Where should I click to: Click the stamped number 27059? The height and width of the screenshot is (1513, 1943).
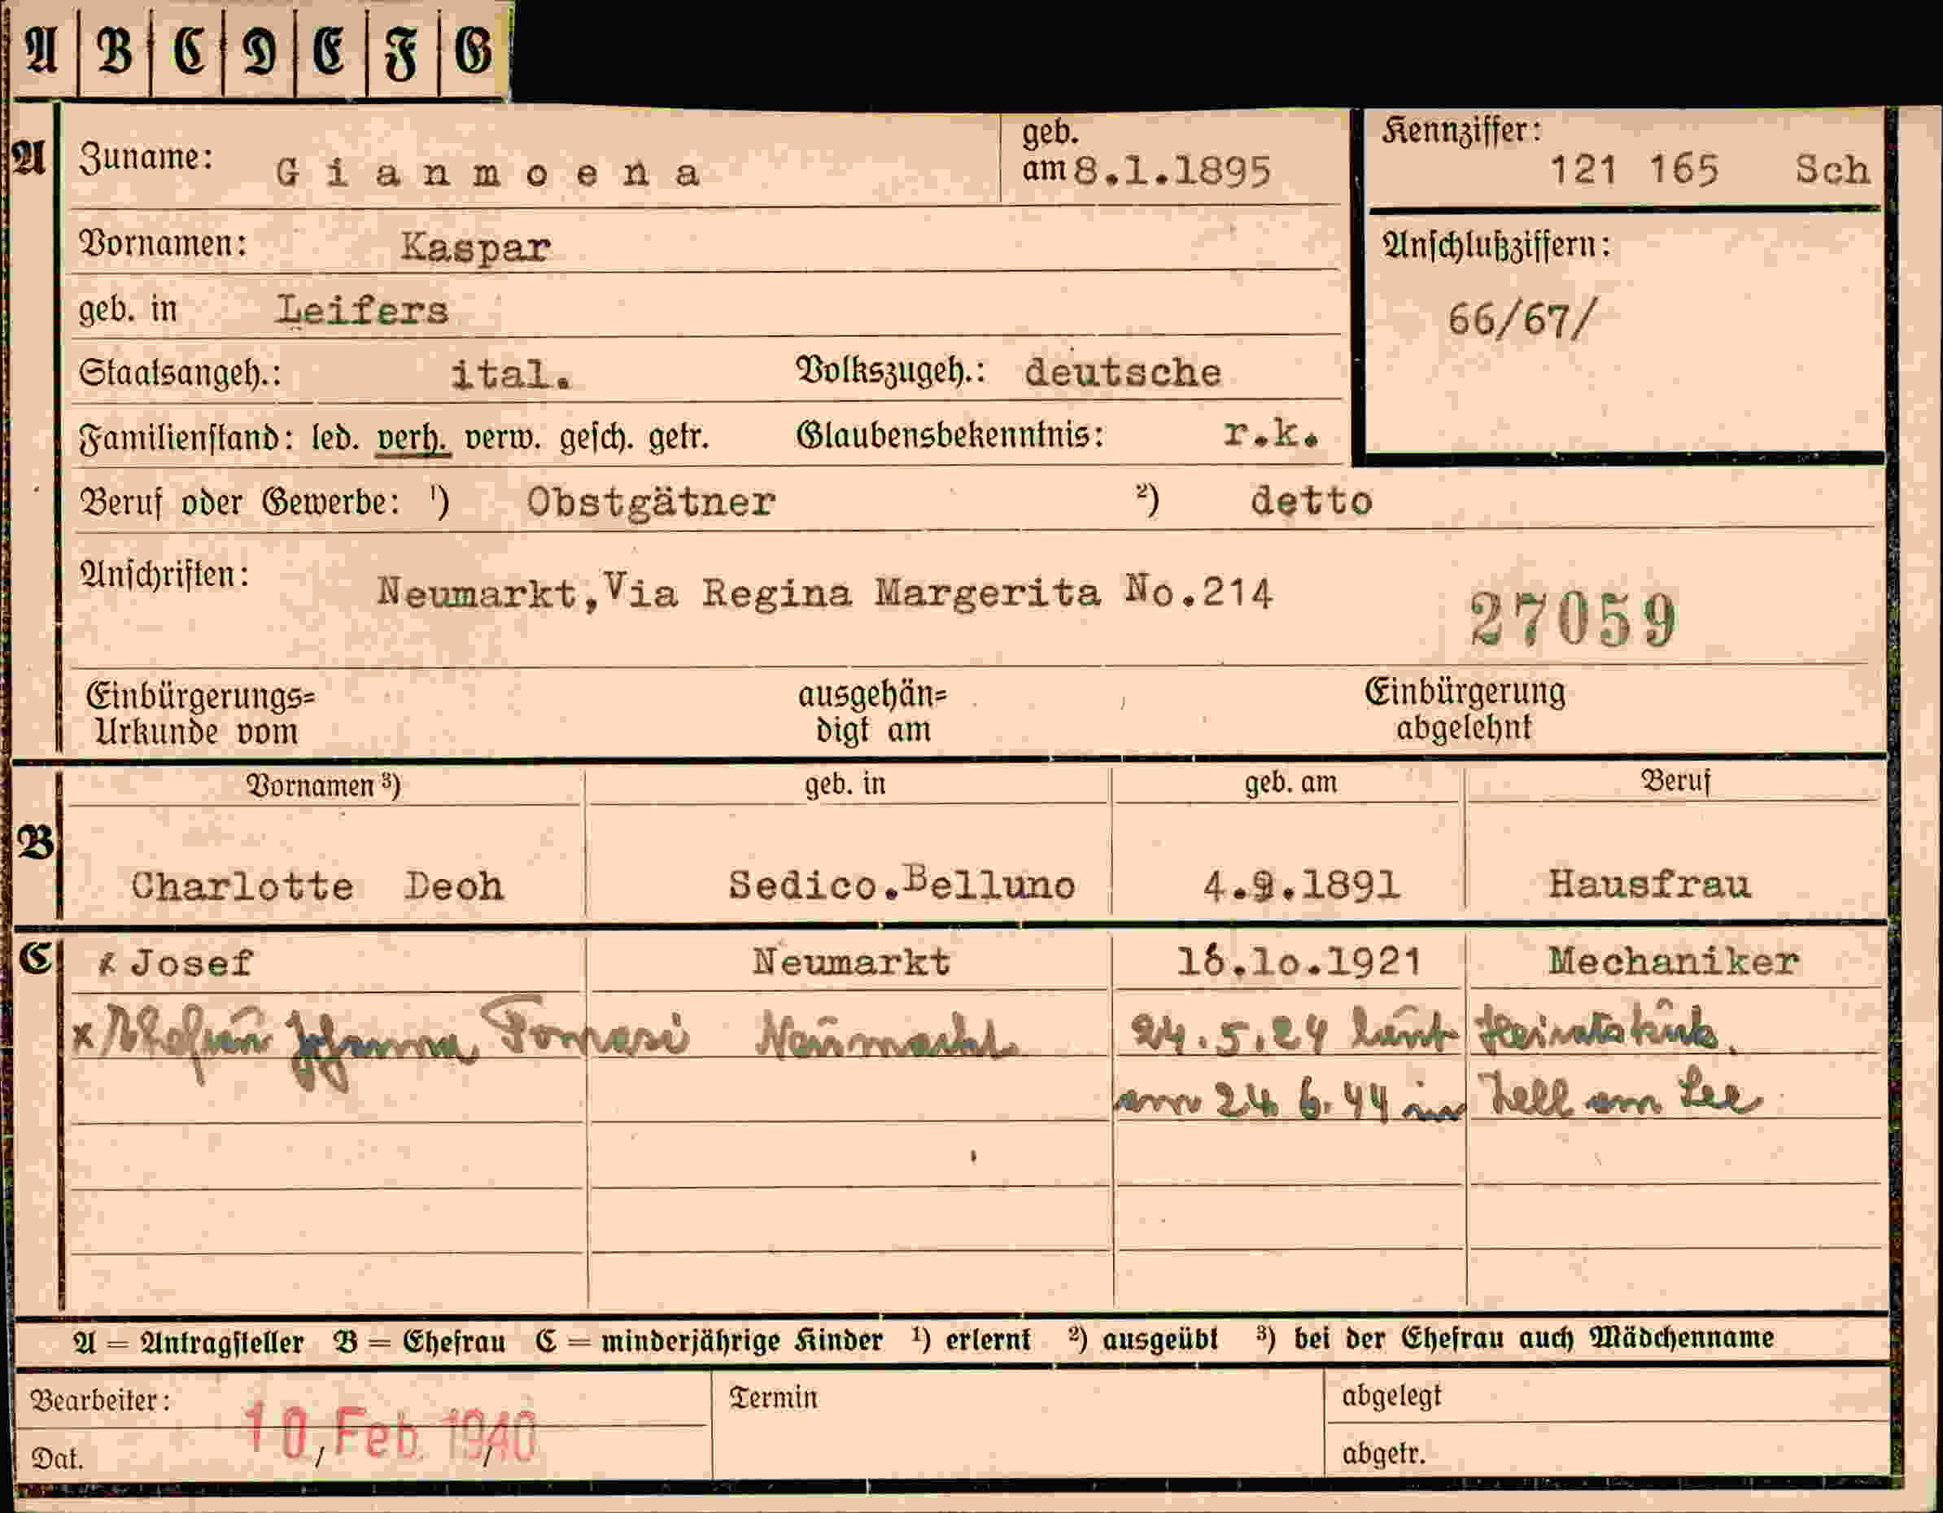click(1573, 619)
